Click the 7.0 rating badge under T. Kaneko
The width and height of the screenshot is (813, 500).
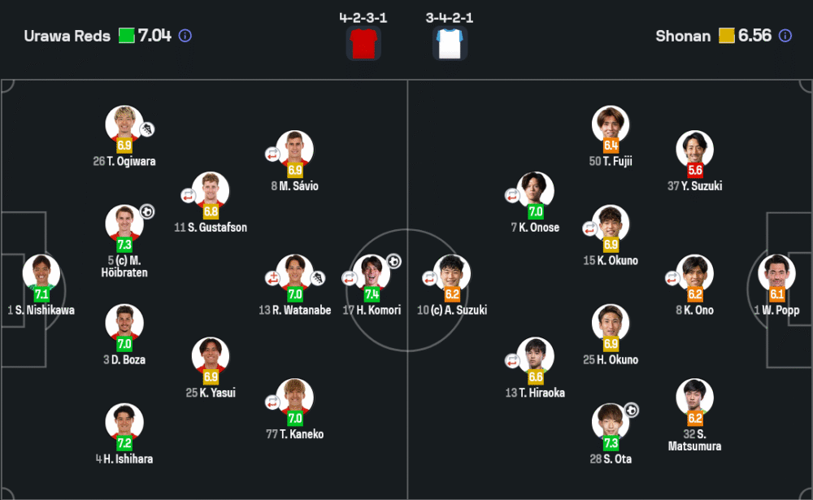tap(294, 418)
